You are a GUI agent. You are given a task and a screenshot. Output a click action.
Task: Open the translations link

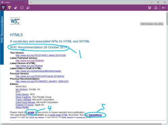pos(95,115)
